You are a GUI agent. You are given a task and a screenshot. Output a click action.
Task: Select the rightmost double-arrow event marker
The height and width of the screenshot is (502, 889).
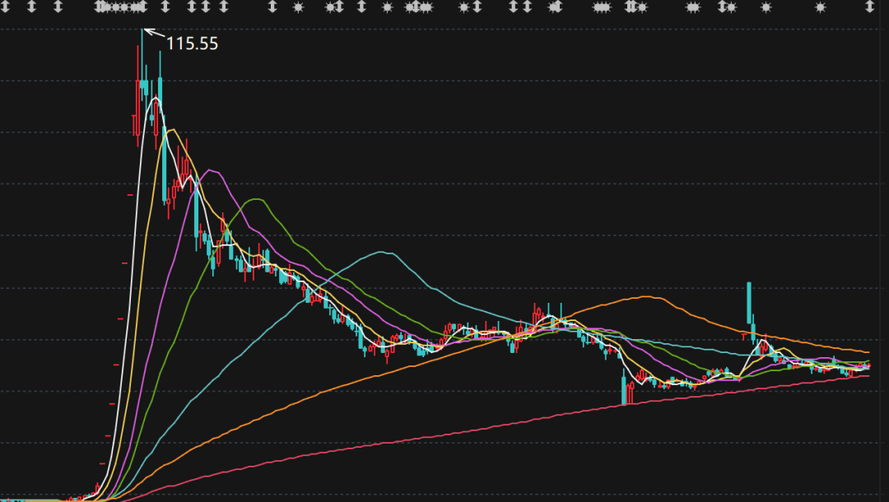click(x=870, y=7)
